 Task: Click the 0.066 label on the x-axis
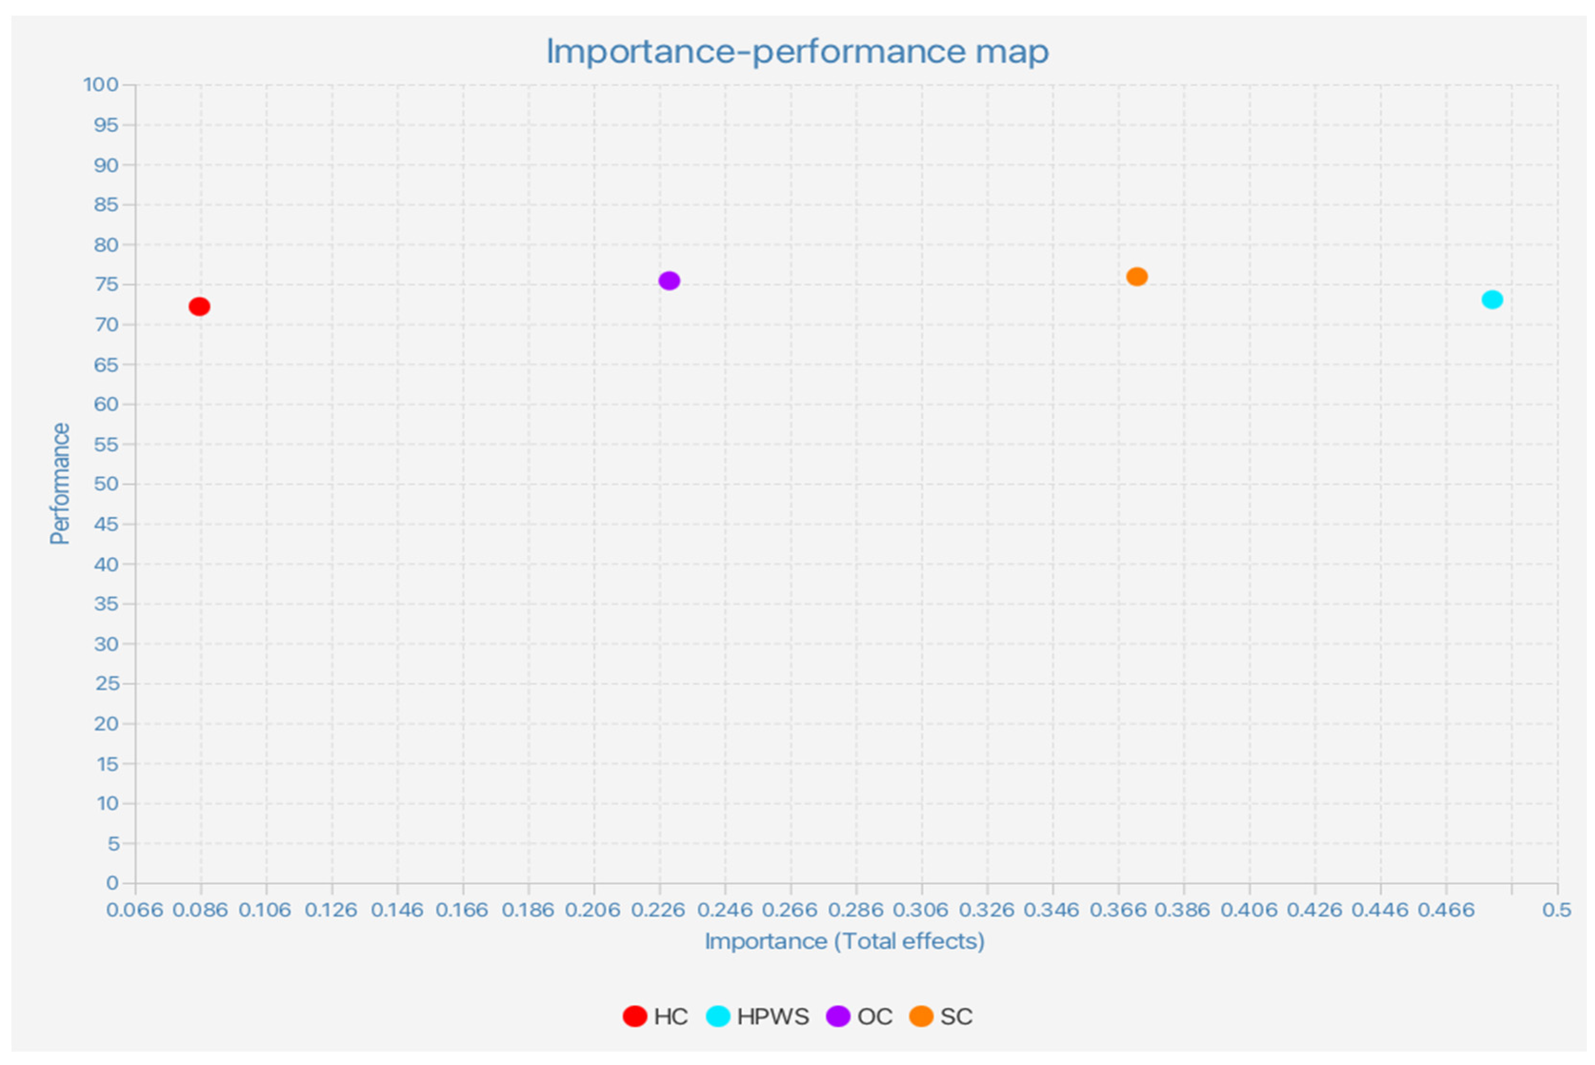click(134, 910)
